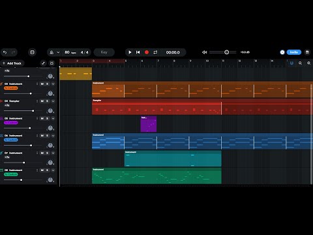313x235 pixels.
Task: Expand track 05 Instrument chevron
Action: click(53, 118)
